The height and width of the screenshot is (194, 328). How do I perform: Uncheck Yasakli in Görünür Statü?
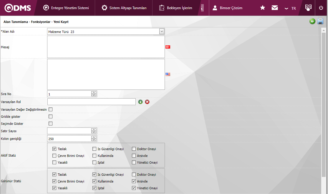54,188
